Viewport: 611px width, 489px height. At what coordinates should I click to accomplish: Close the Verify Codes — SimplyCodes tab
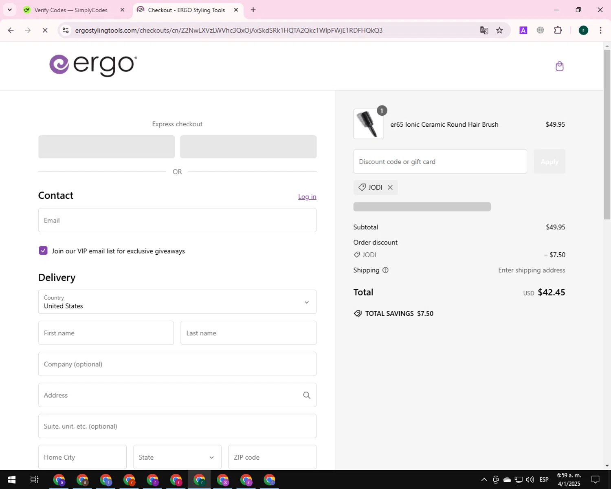(x=122, y=10)
